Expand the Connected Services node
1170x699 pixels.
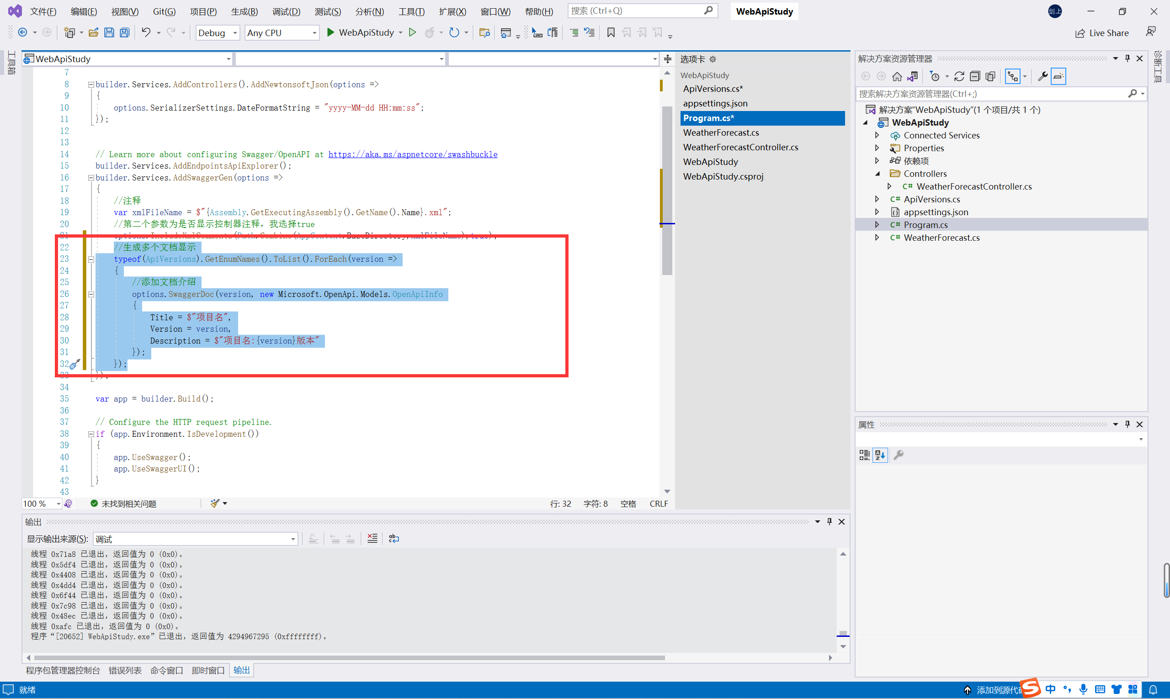coord(877,135)
